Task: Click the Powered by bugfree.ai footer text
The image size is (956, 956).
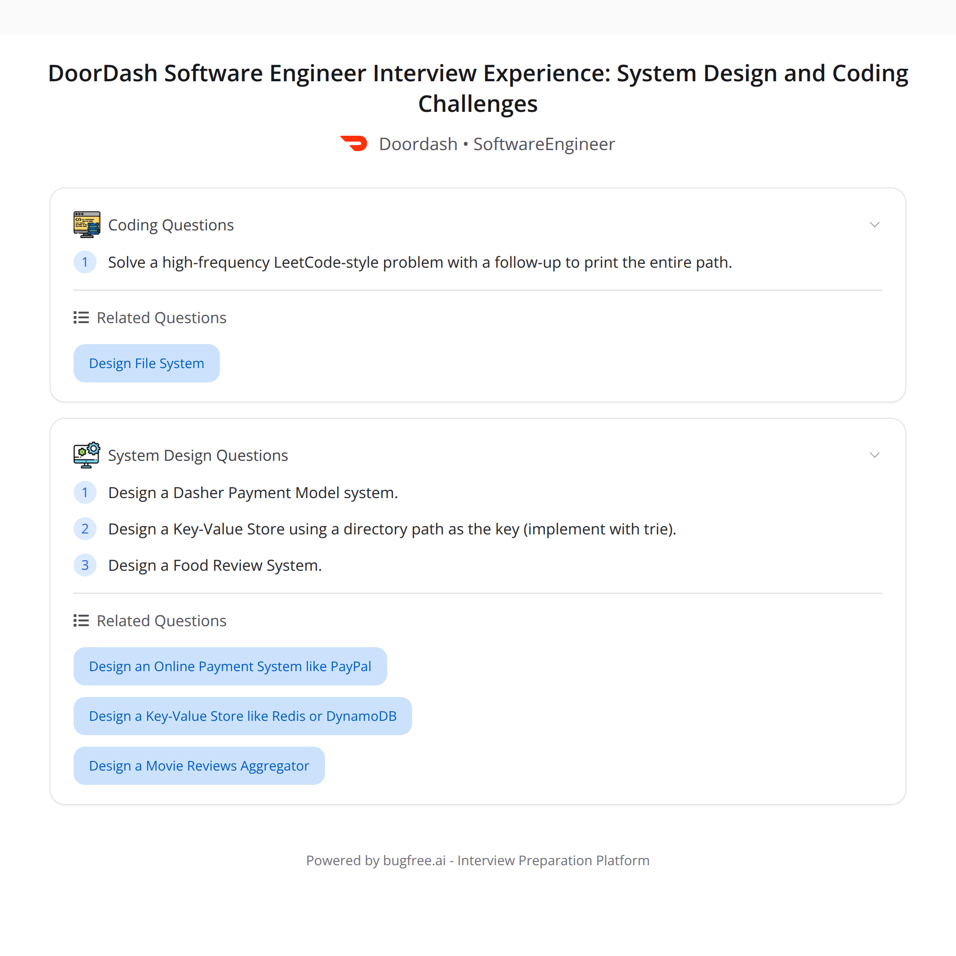Action: (478, 860)
